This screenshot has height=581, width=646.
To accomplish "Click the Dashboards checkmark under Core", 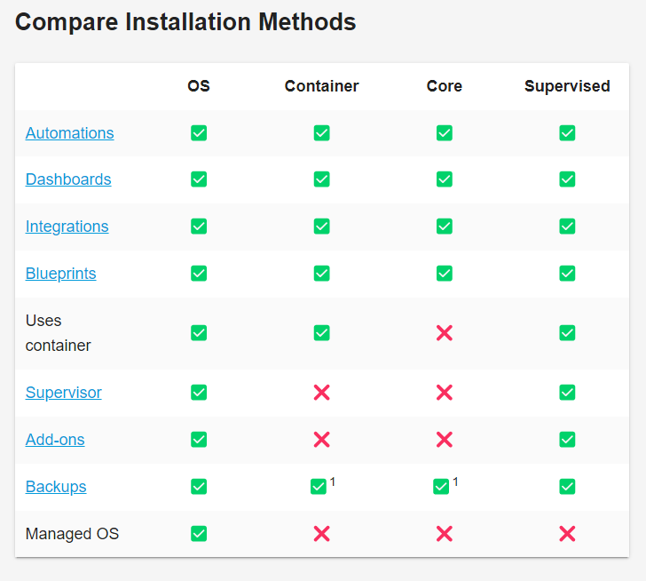I will pyautogui.click(x=445, y=179).
